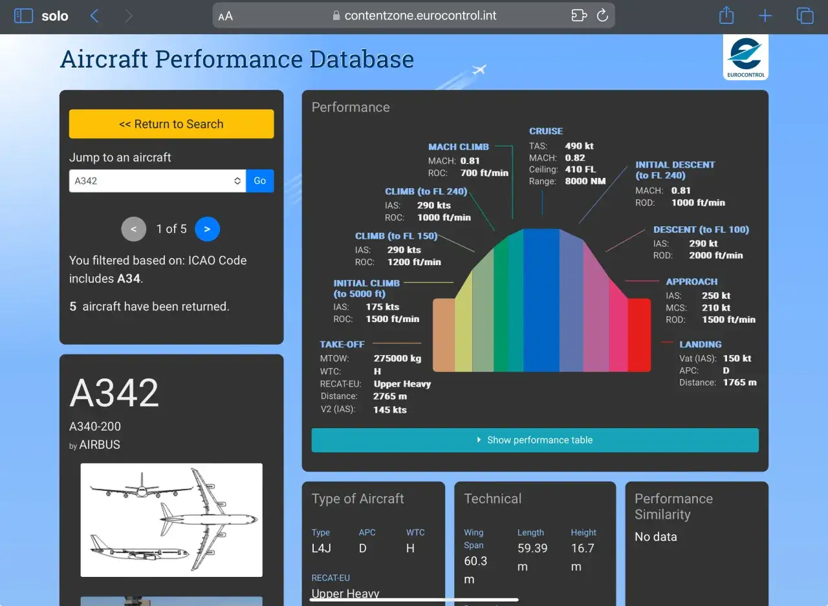The image size is (828, 606).
Task: Go back with the Safari back arrow
Action: click(x=94, y=16)
